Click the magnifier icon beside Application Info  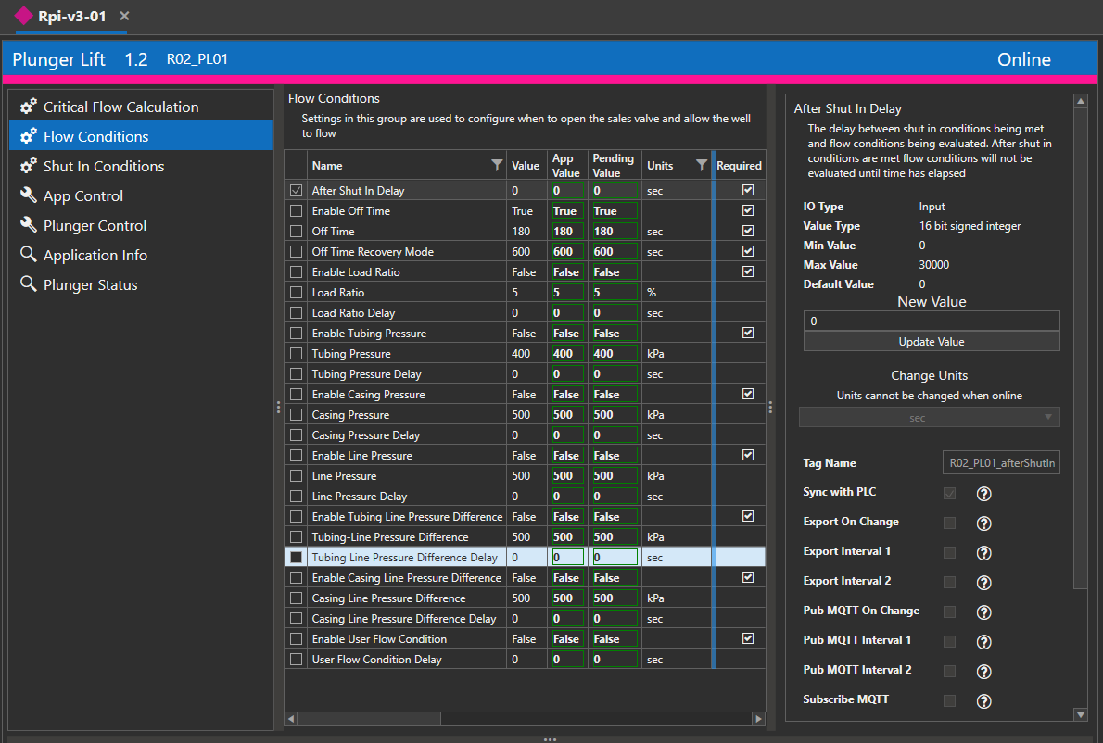28,255
